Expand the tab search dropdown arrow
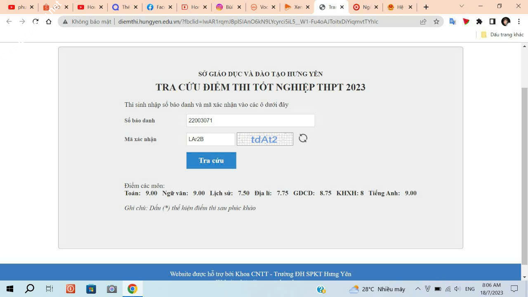The width and height of the screenshot is (528, 297). [x=462, y=6]
